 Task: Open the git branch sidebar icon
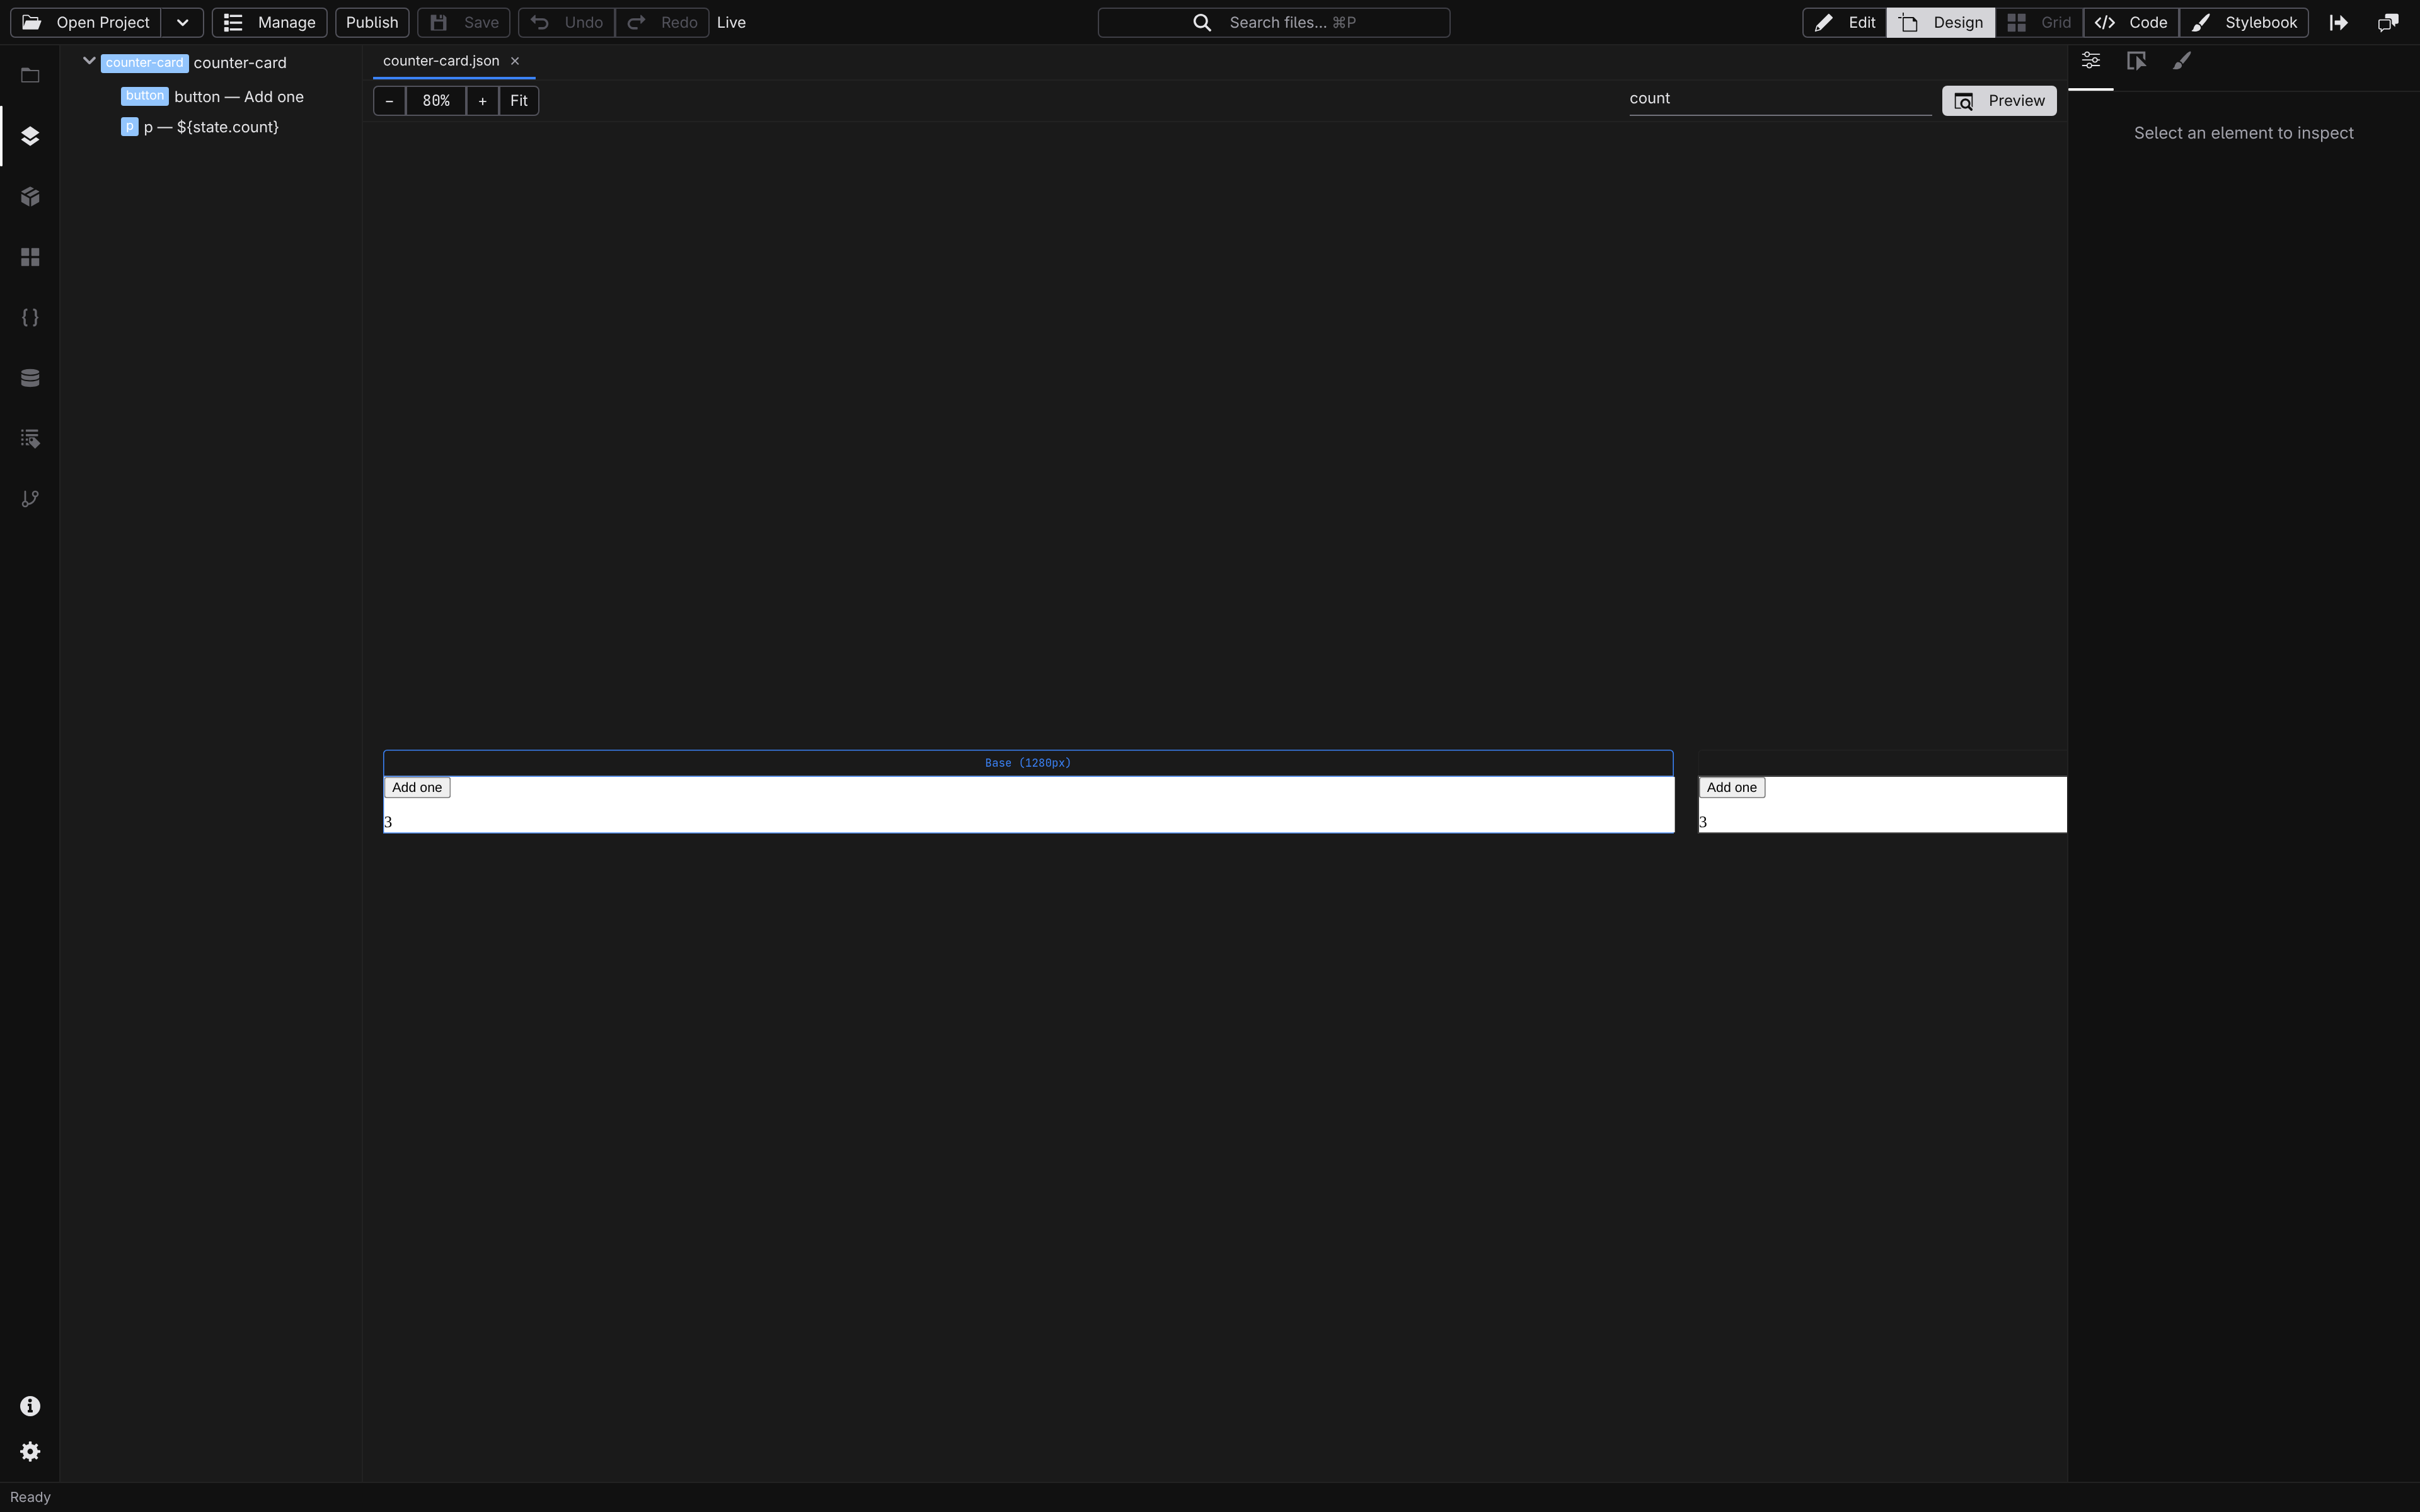pyautogui.click(x=30, y=499)
